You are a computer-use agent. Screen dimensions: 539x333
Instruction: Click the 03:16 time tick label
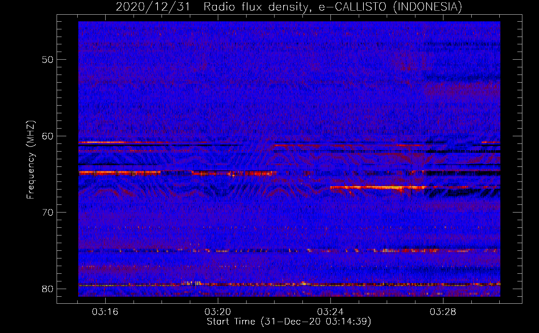(x=105, y=312)
